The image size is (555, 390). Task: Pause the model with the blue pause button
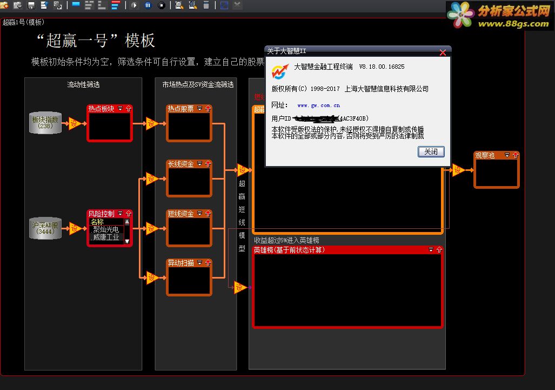(x=148, y=5)
